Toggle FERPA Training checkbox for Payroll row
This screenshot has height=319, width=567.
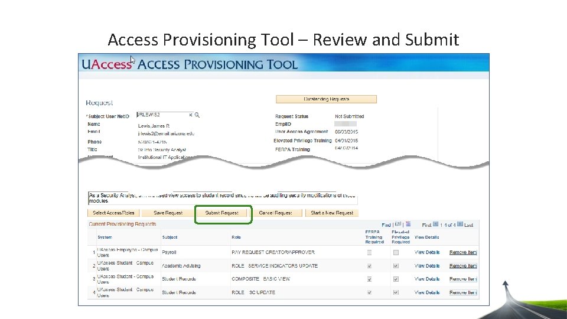(369, 252)
